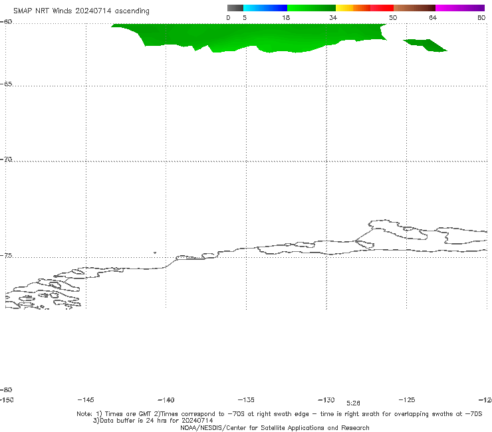Click the latitude label -70
Image resolution: width=492 pixels, height=432 pixels.
(x=6, y=160)
